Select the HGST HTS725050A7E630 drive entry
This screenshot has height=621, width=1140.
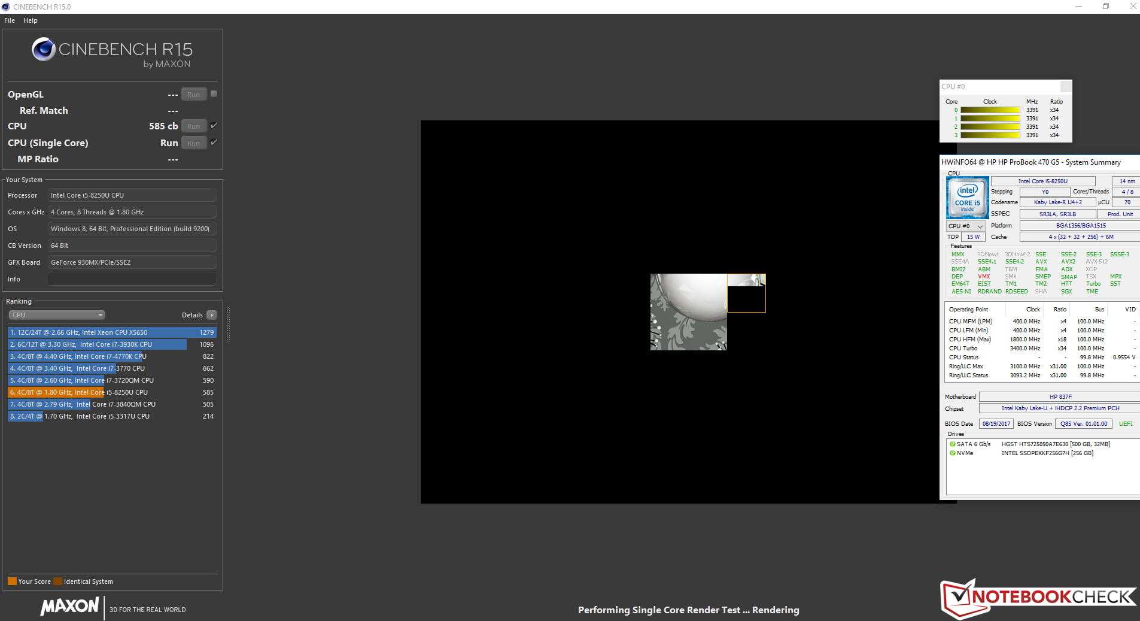pos(1056,444)
